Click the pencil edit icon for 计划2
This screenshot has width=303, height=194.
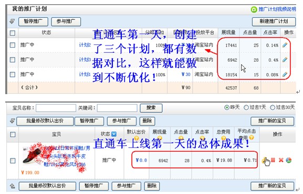click(x=285, y=45)
